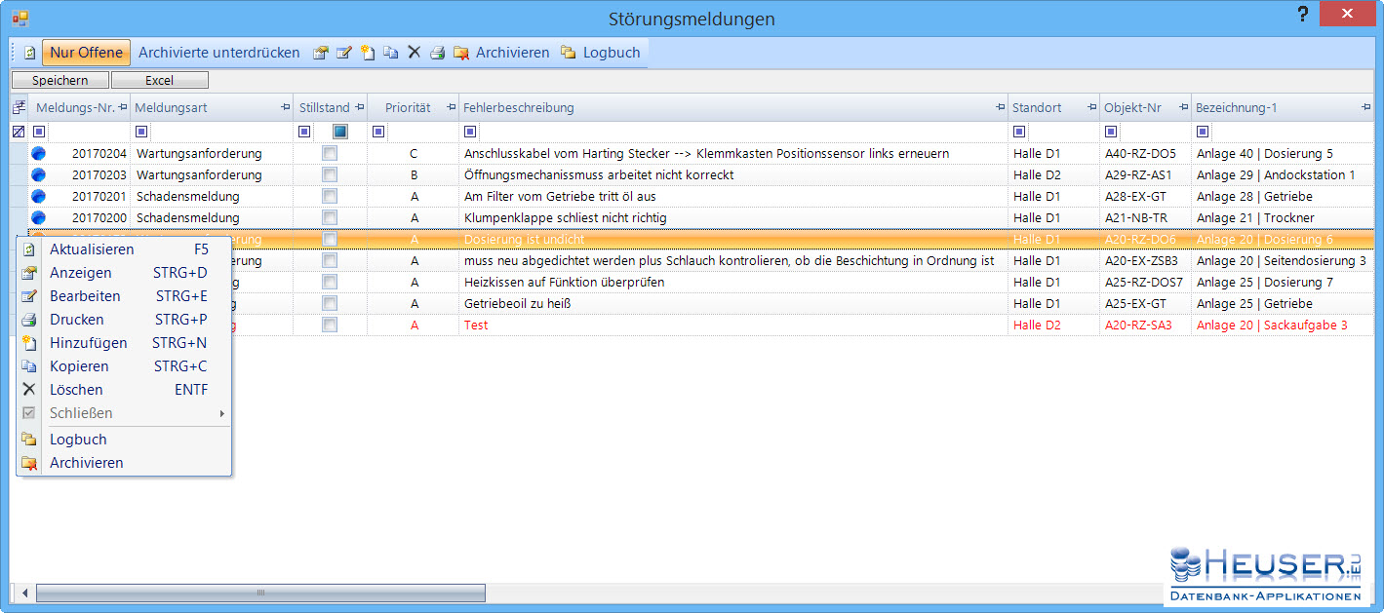Click the printer icon in the toolbar

[438, 53]
